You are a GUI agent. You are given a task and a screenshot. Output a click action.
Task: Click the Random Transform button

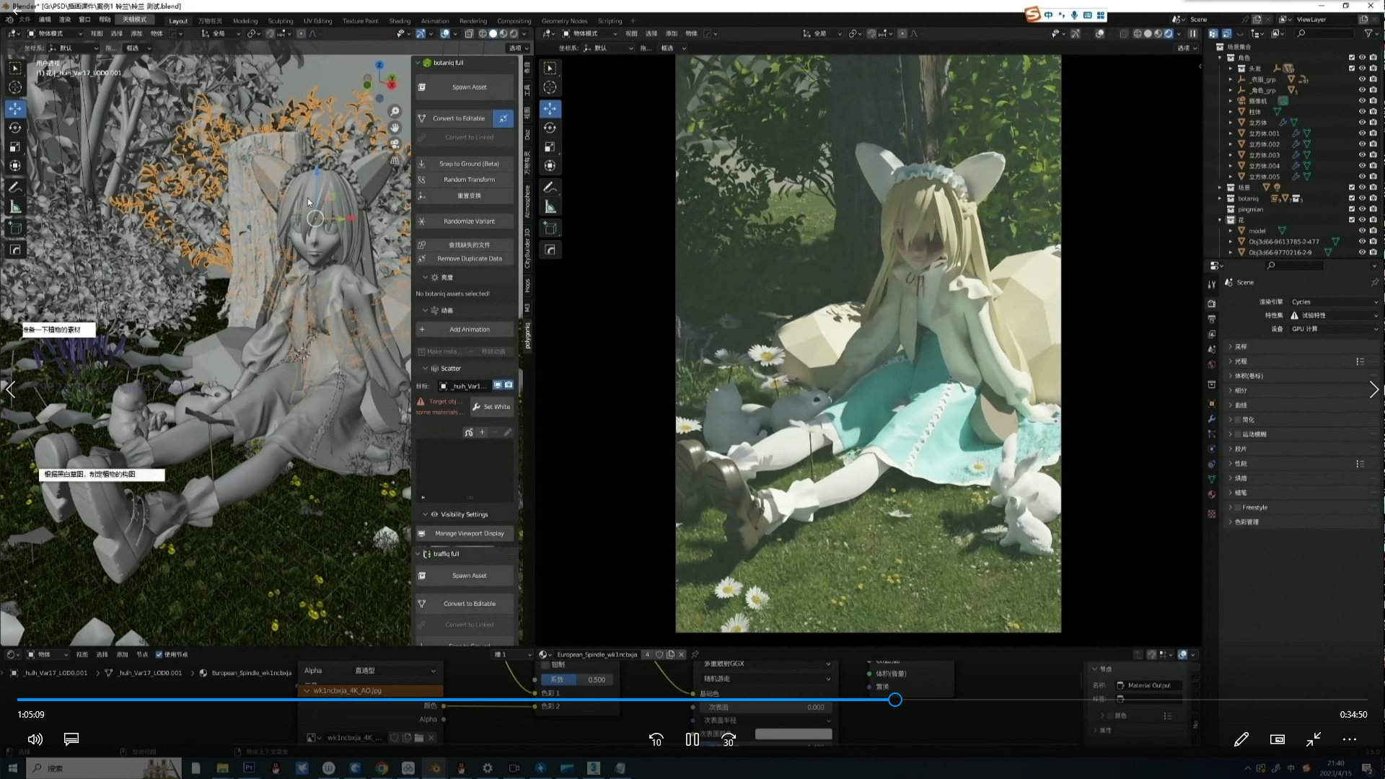tap(465, 180)
